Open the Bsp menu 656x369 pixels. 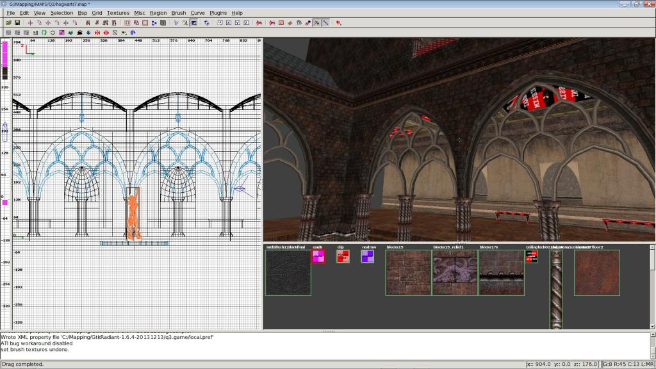(x=83, y=13)
